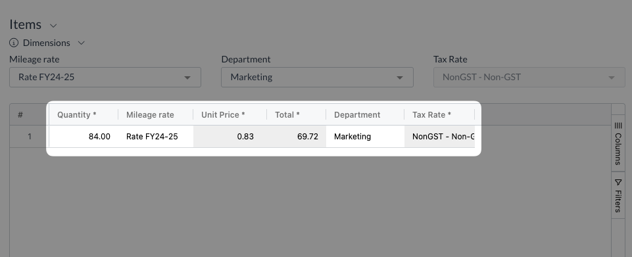Viewport: 632px width, 257px height.
Task: Open the Tax Rate NonGST dropdown
Action: pyautogui.click(x=529, y=77)
